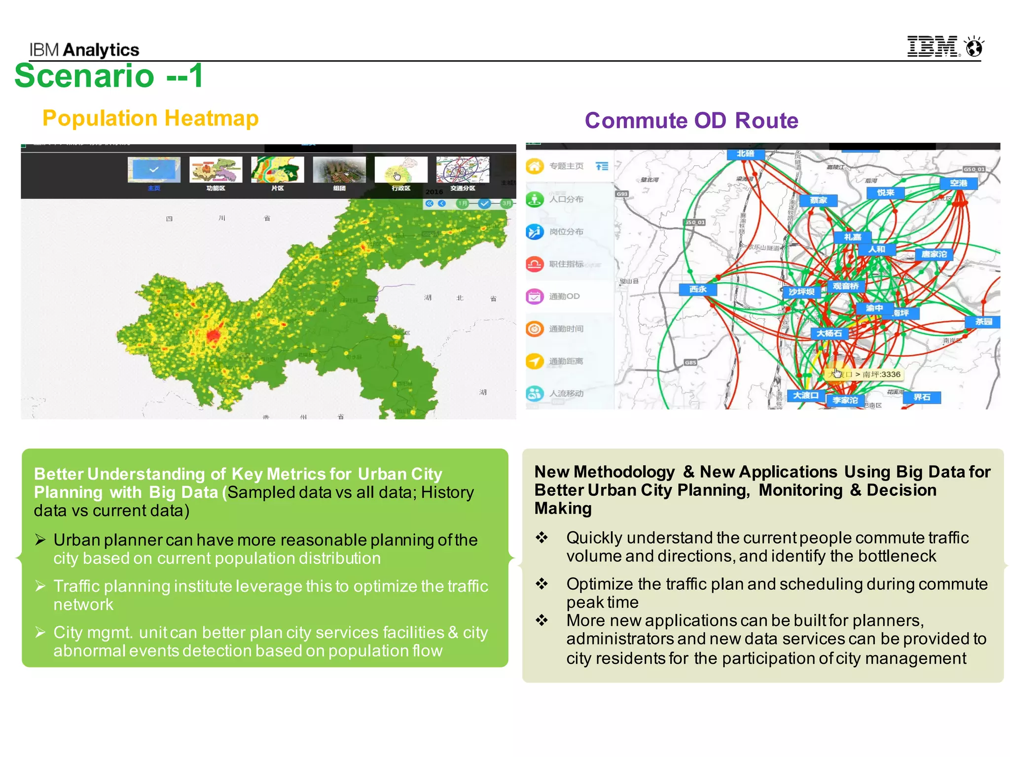Select the 岗位分布 job distribution icon
The height and width of the screenshot is (757, 1010).
[x=535, y=232]
